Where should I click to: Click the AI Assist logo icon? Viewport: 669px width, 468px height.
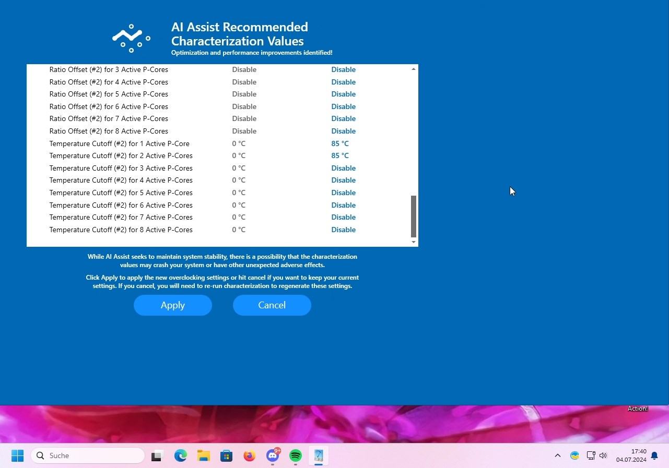click(x=131, y=38)
